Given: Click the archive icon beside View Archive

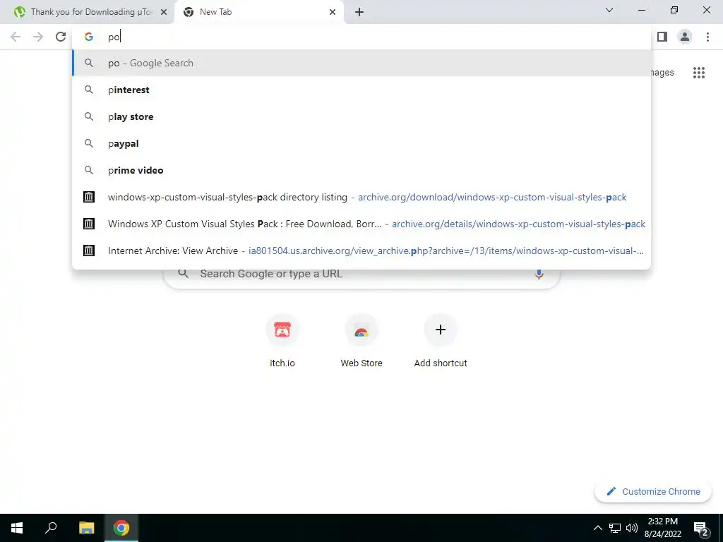Looking at the screenshot, I should click(x=88, y=251).
